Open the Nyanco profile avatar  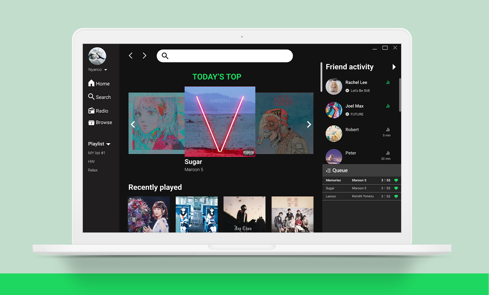point(97,56)
